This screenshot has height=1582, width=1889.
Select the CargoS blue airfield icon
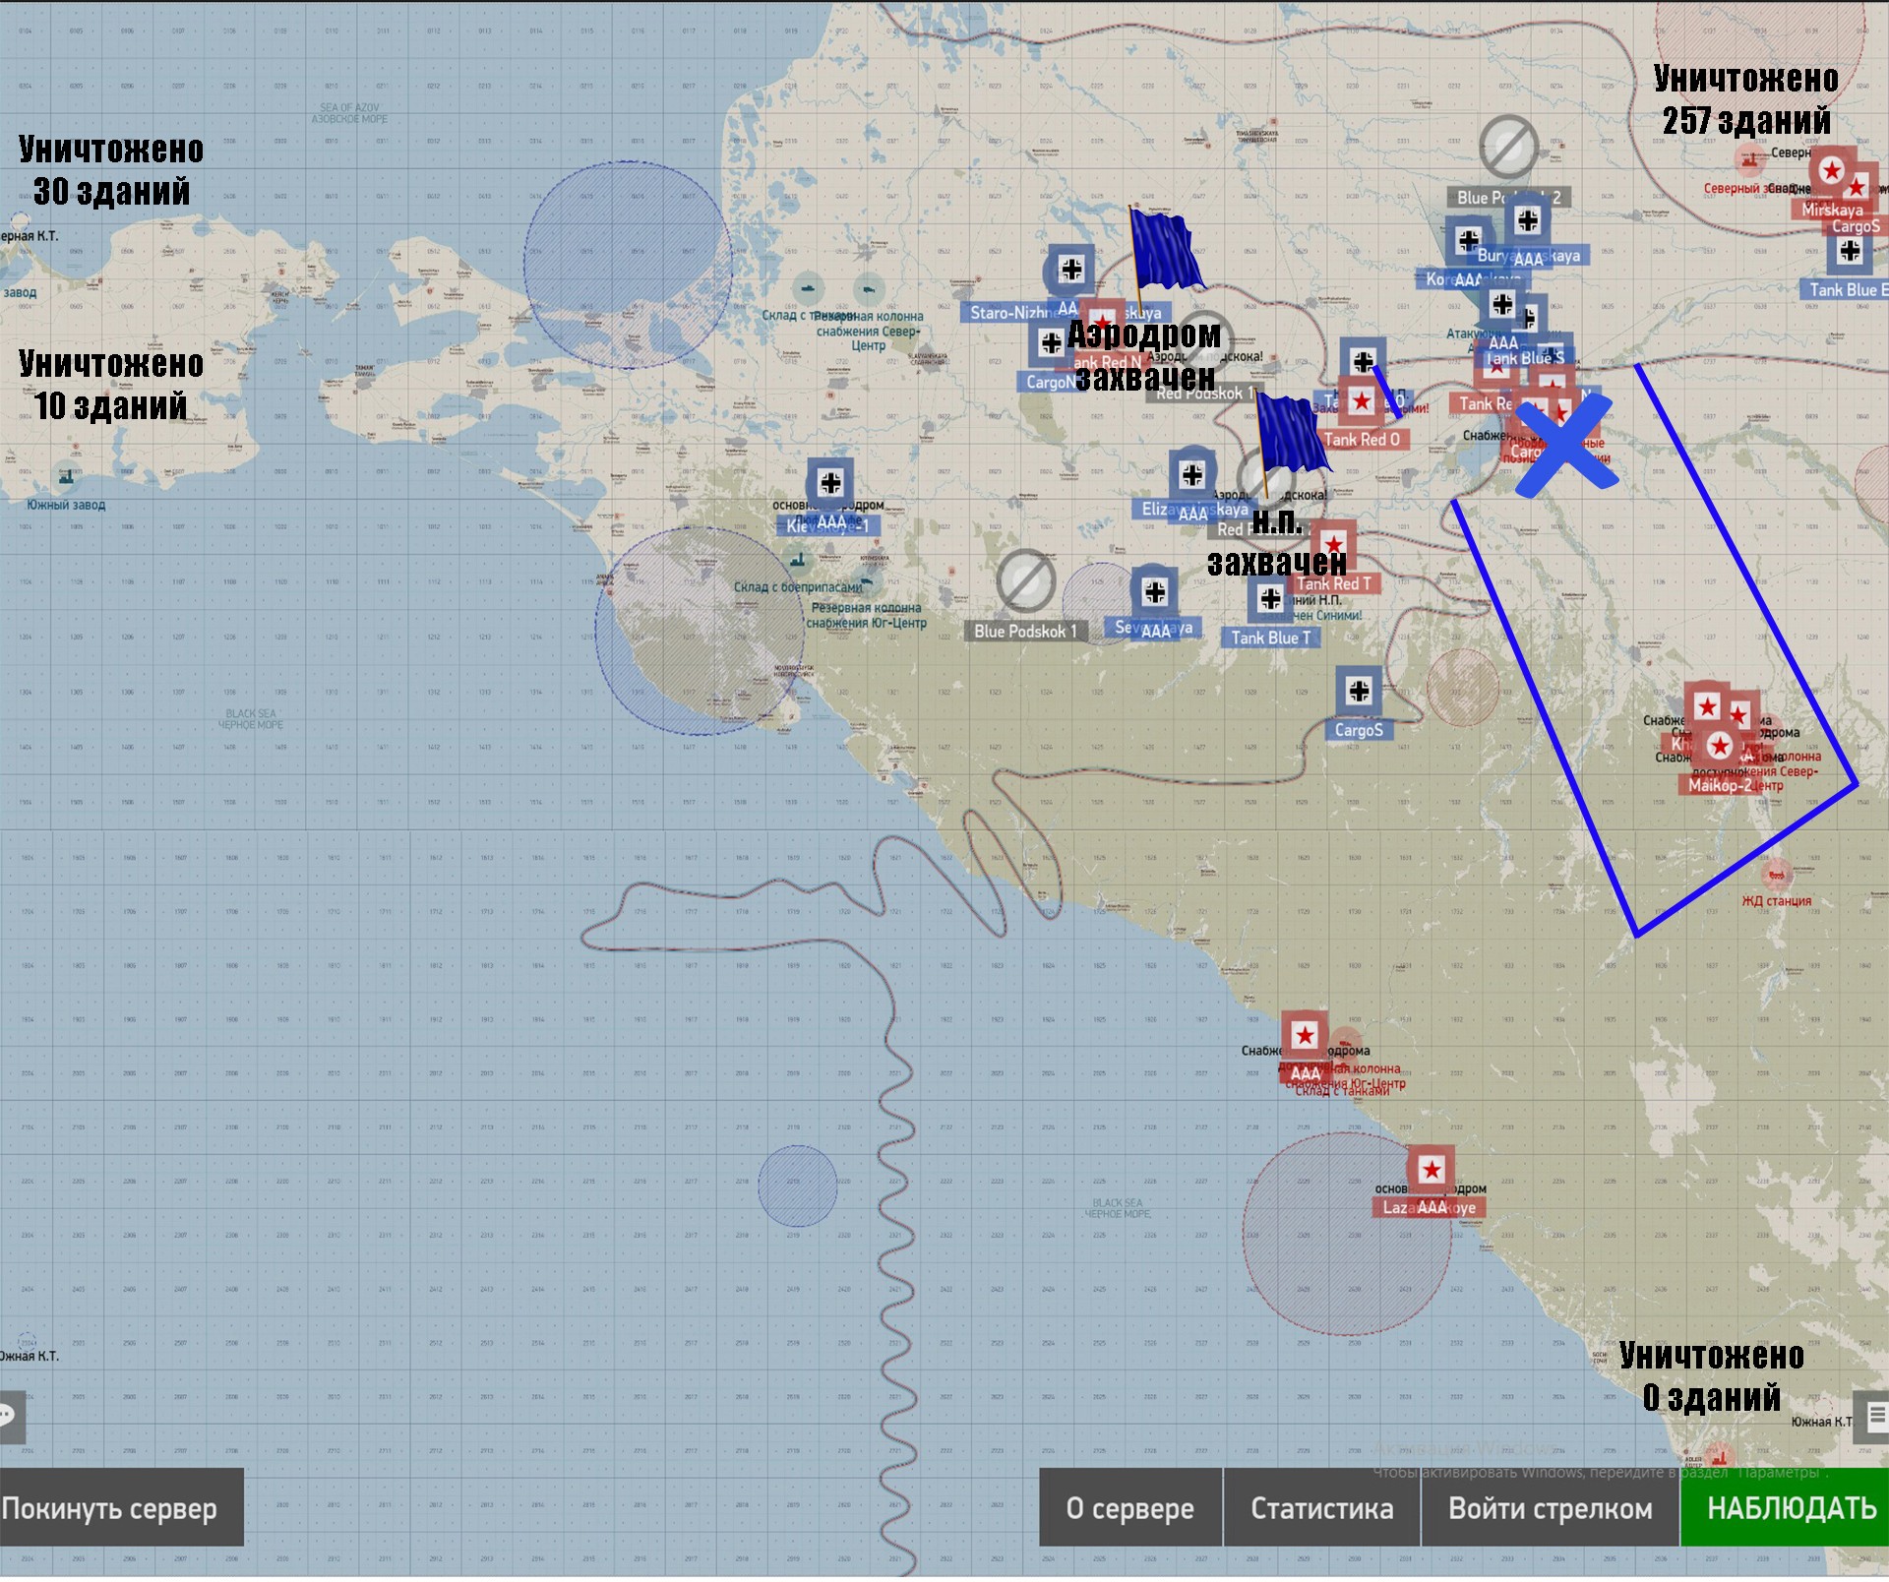point(1359,692)
